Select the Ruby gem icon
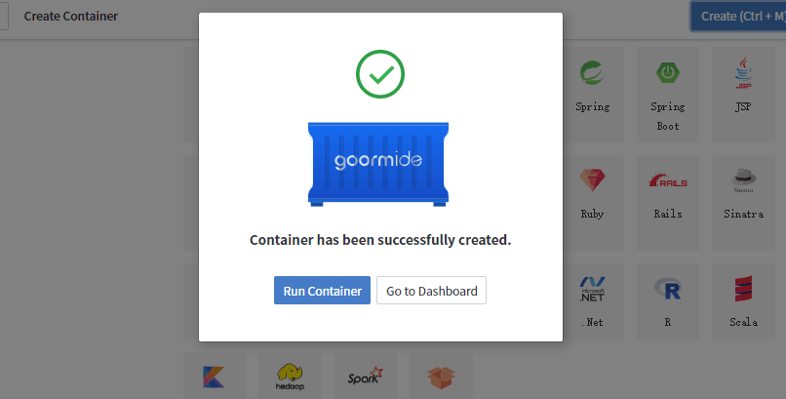Image resolution: width=786 pixels, height=399 pixels. point(592,181)
